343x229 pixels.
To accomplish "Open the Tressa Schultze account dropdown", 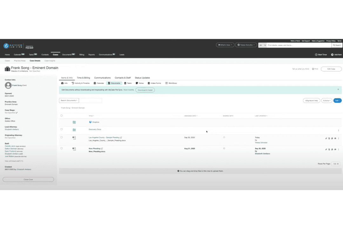I will pyautogui.click(x=246, y=45).
